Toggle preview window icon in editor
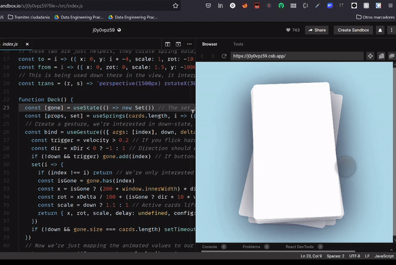This screenshot has height=265, width=396. [178, 44]
